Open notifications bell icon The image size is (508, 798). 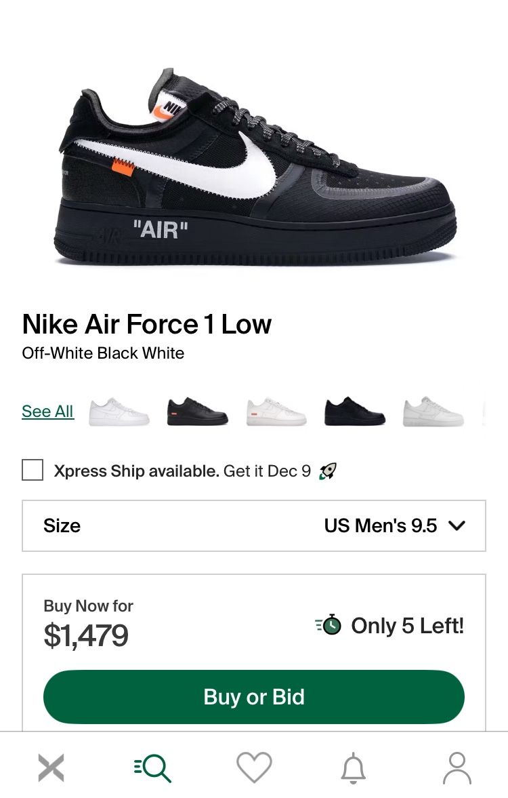point(355,767)
